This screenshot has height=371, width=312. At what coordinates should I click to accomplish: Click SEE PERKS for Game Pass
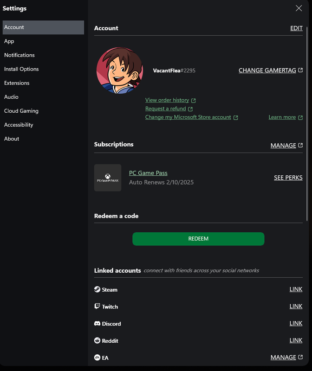(x=288, y=178)
